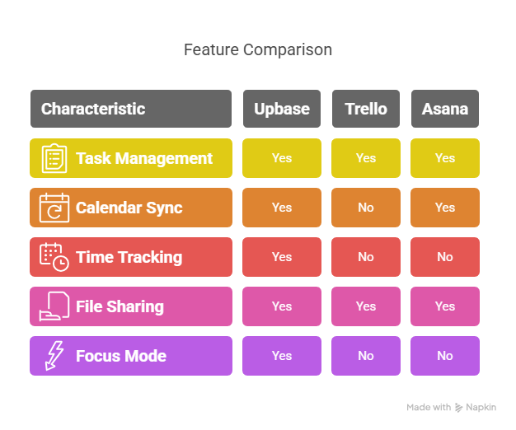Click Trello's Yes cell for File Sharing
Screen dimensions: 516x430
(366, 306)
